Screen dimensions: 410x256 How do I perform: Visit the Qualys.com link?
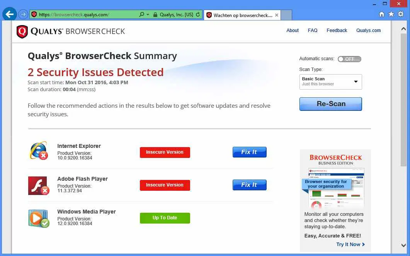(x=368, y=30)
